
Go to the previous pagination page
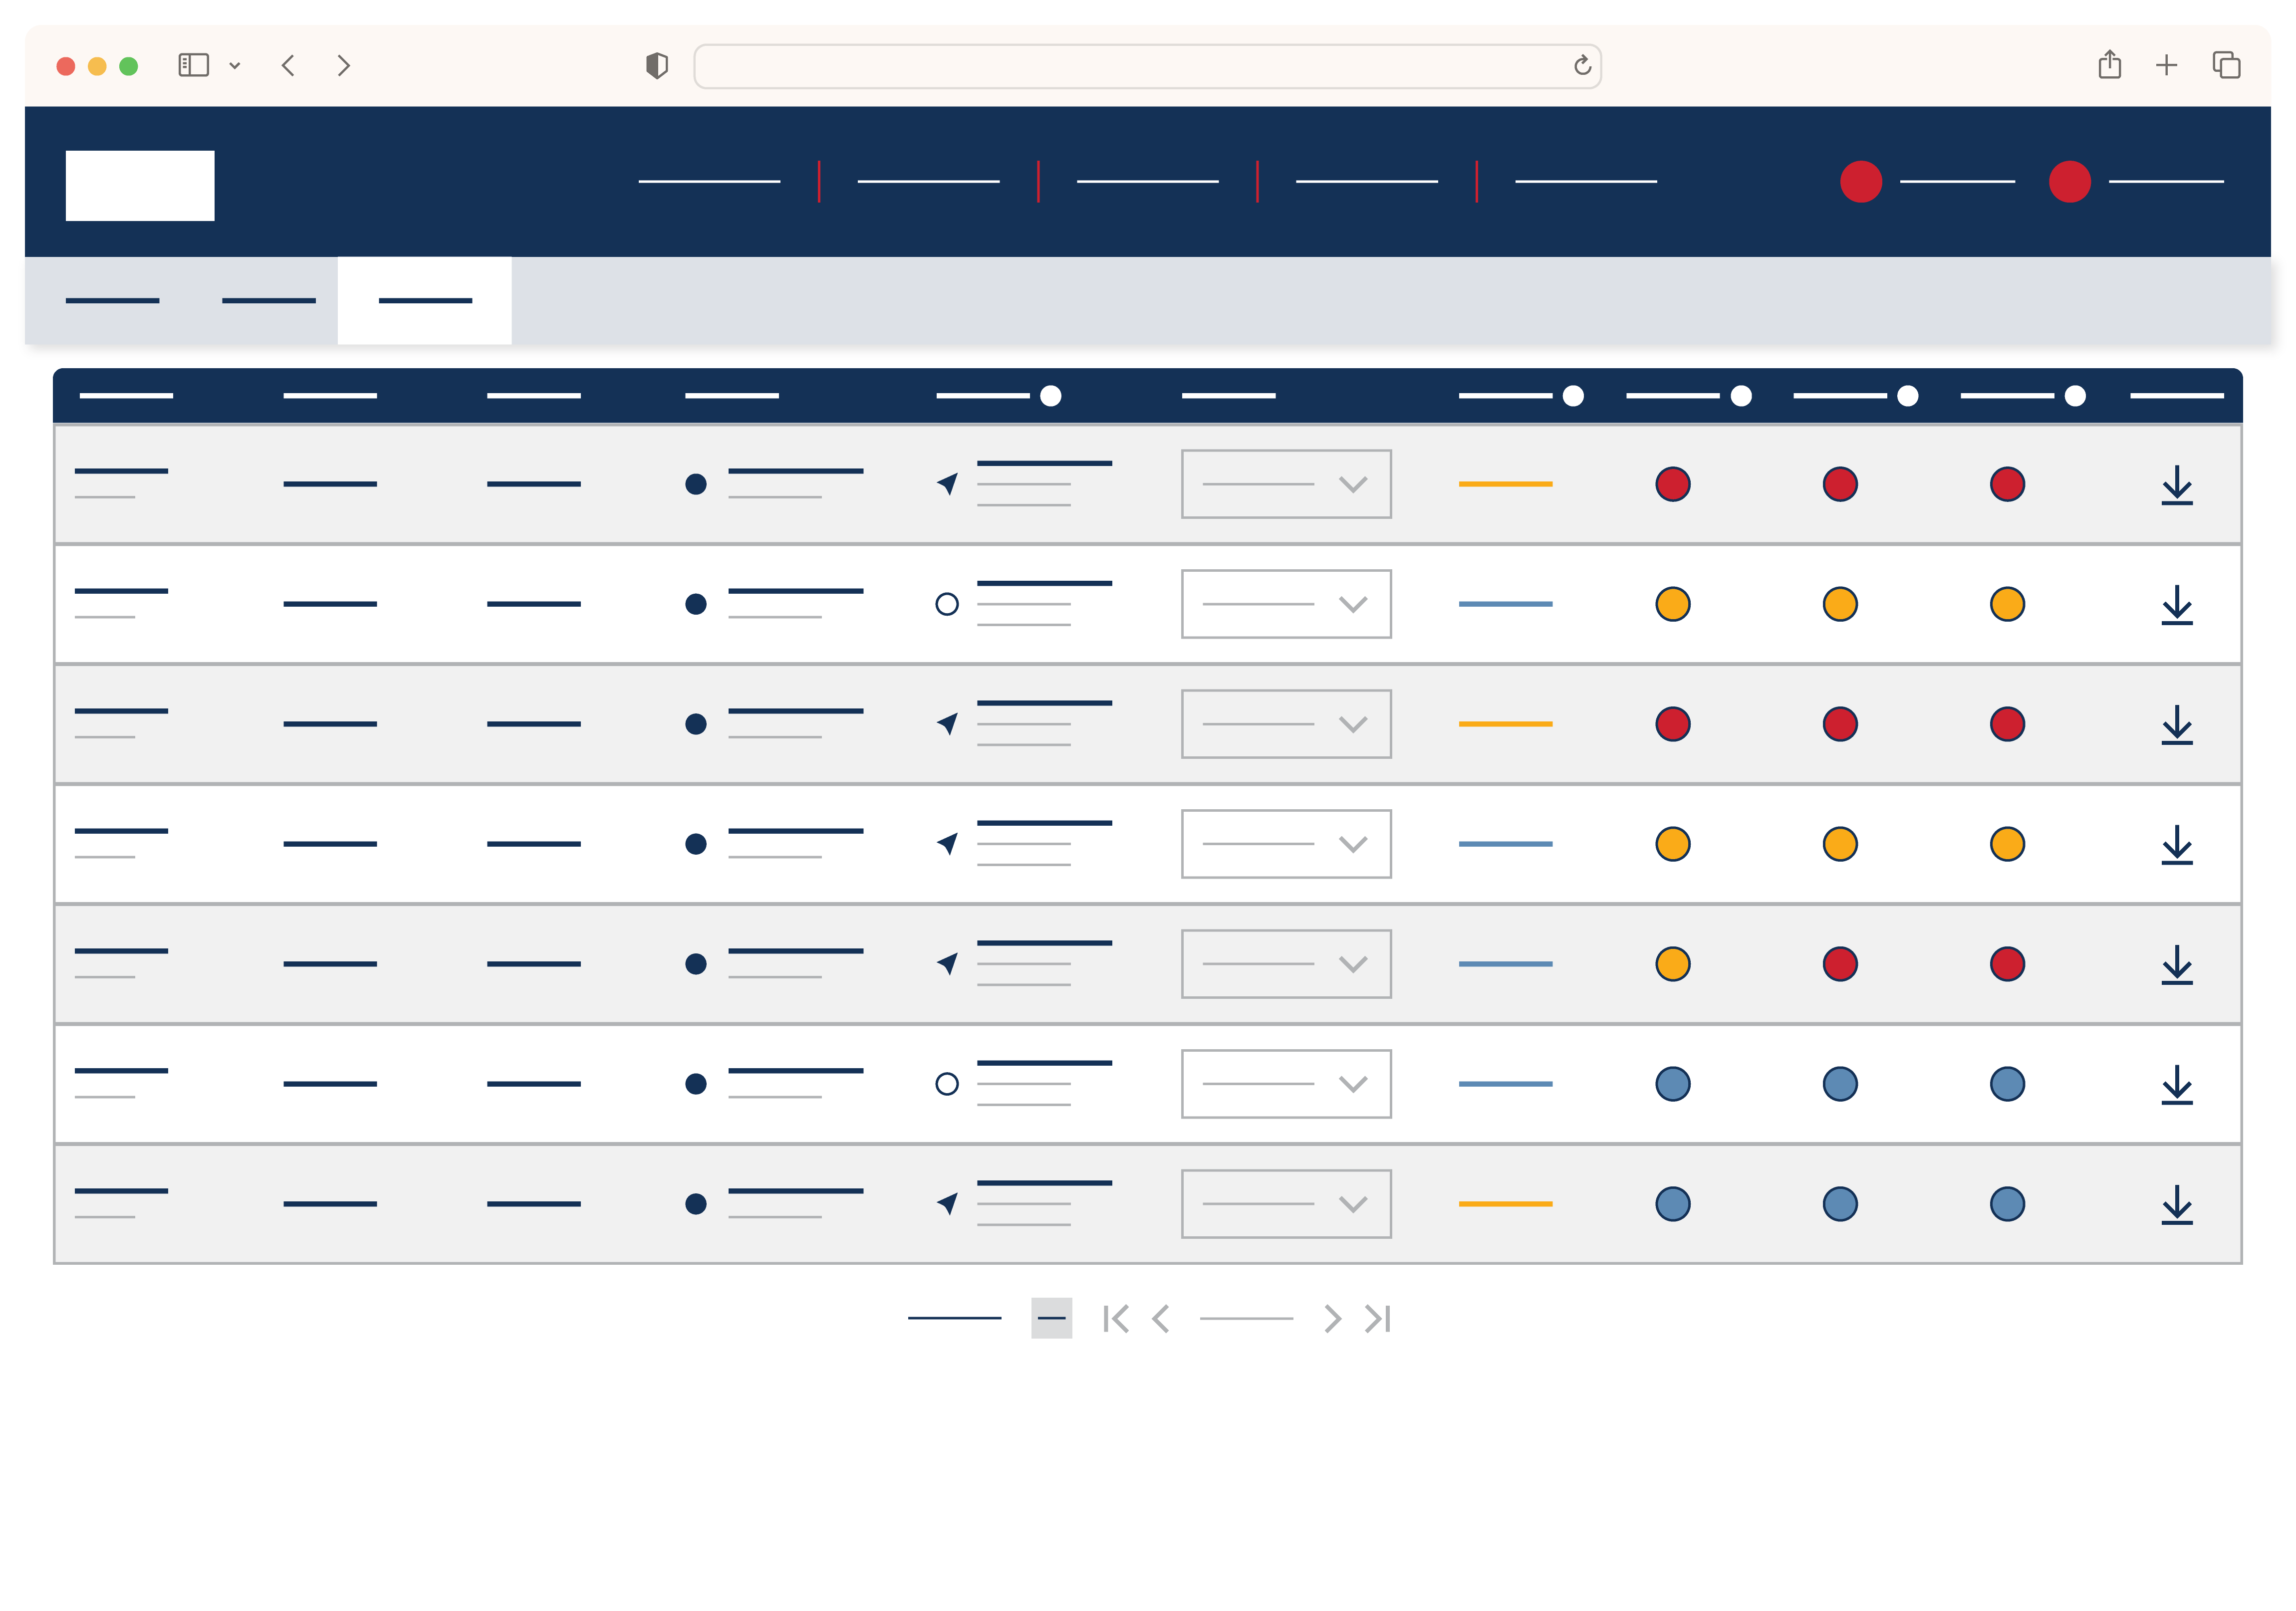(x=1161, y=1319)
